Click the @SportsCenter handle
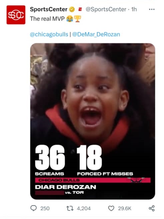Viewport: 164px width, 219px height. (x=106, y=9)
